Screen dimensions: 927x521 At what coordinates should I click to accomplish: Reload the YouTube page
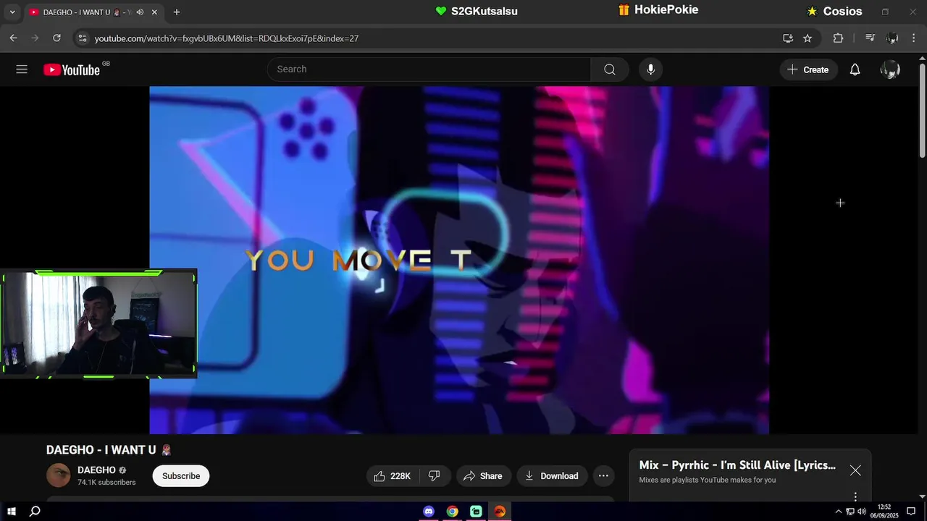pos(56,38)
